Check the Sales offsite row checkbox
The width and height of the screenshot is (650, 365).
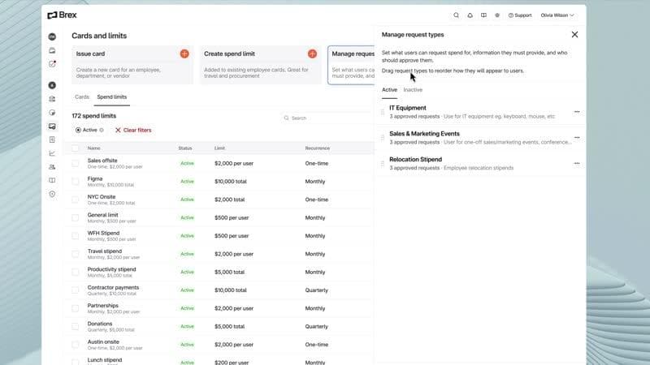(76, 163)
